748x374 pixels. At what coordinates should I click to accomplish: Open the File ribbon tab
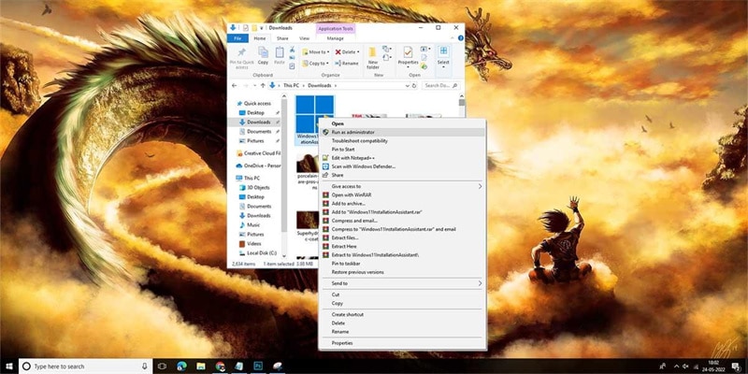pos(237,38)
